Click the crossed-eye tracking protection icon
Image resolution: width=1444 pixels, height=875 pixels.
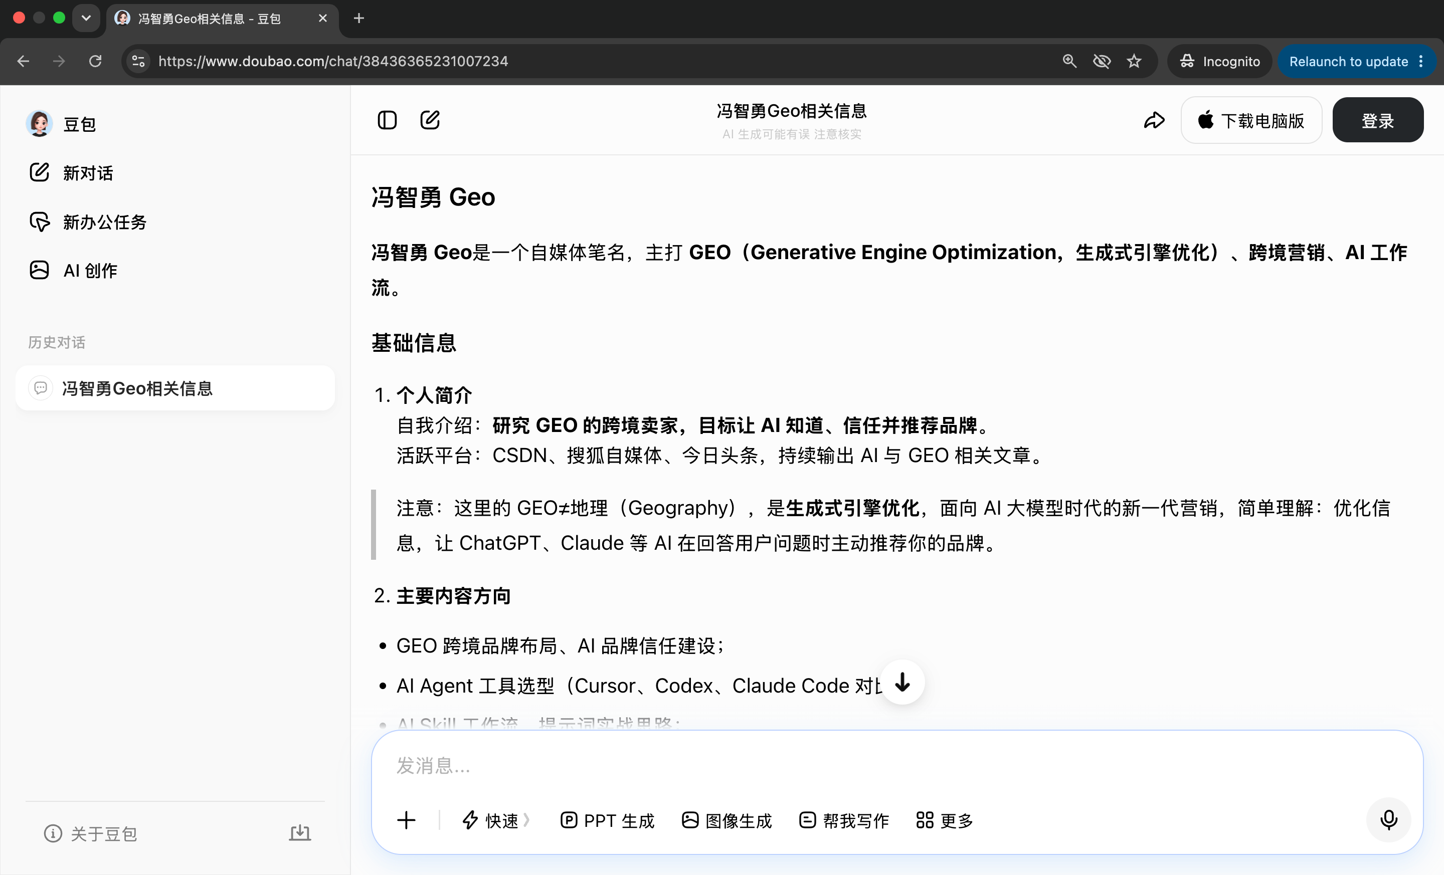[1102, 61]
